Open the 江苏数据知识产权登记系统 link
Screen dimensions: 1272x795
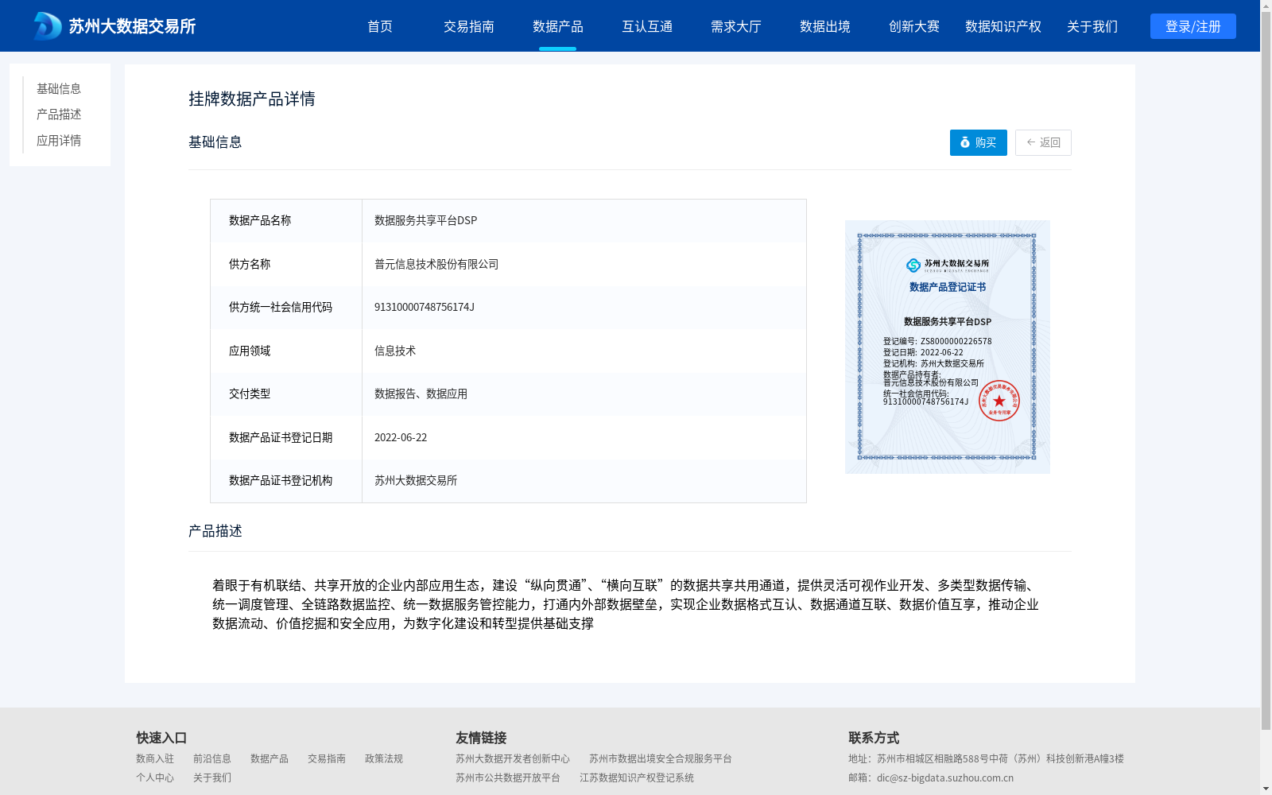click(637, 778)
